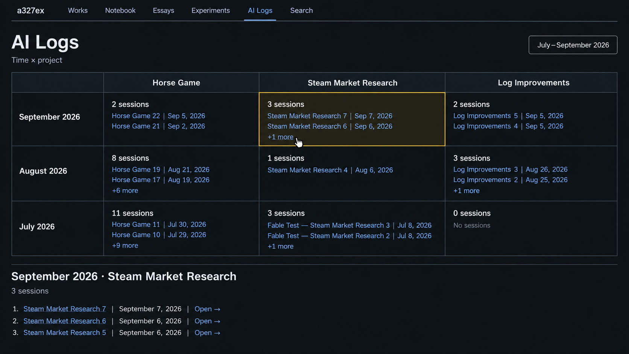Expand +1 more August Log Improvements sessions

tap(466, 191)
